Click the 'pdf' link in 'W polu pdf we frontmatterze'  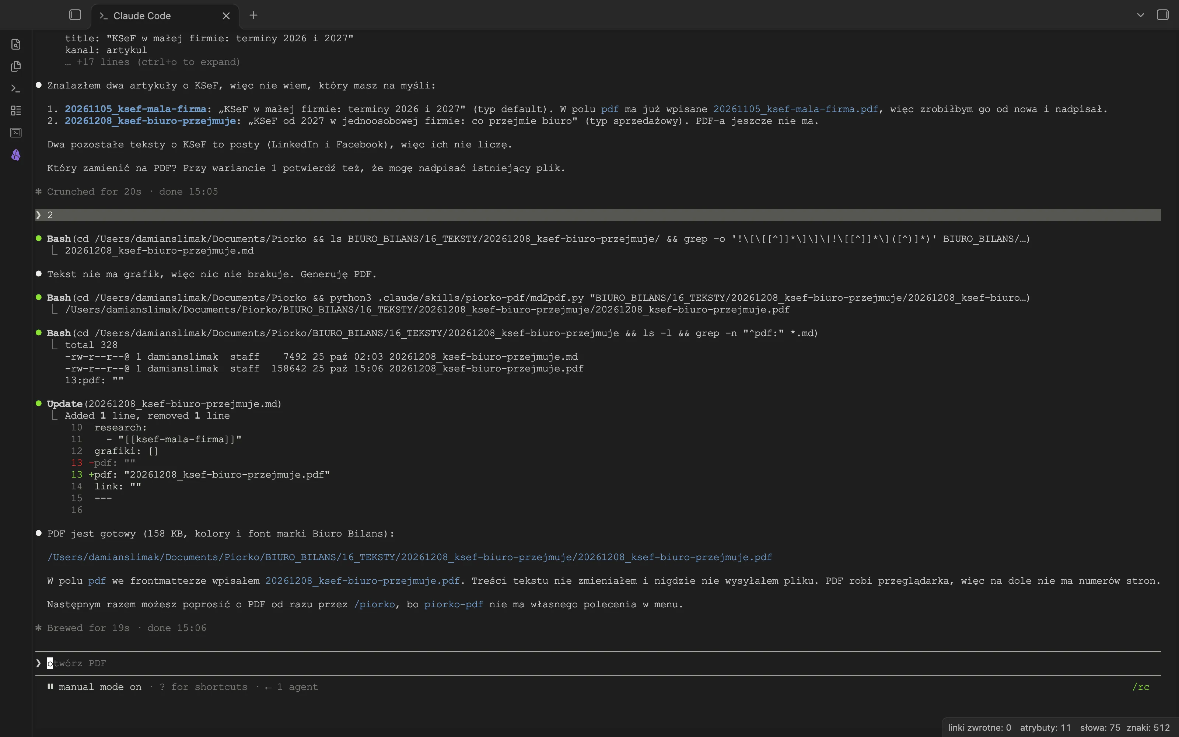pos(97,580)
